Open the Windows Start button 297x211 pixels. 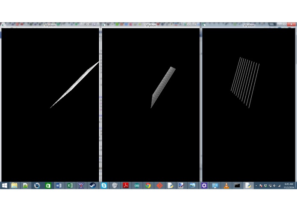click(4, 185)
